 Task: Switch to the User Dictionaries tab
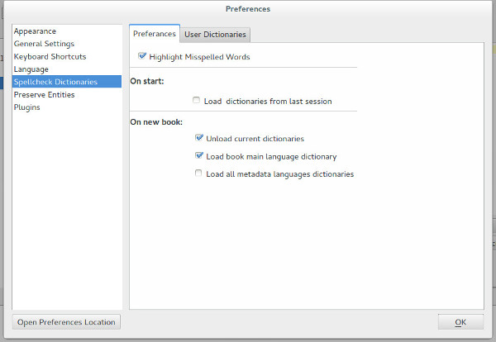coord(215,35)
